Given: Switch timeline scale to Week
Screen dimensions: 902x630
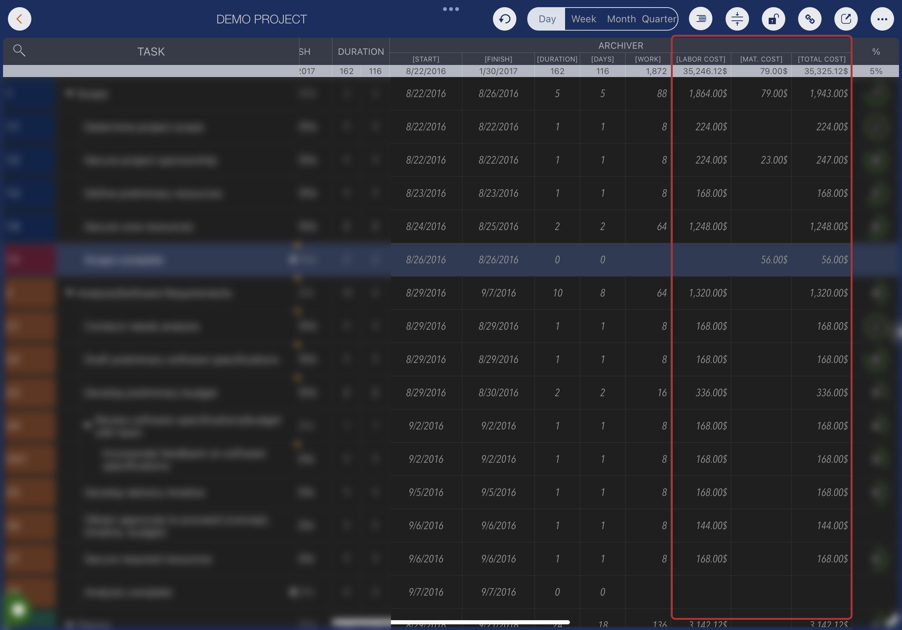Looking at the screenshot, I should tap(584, 19).
